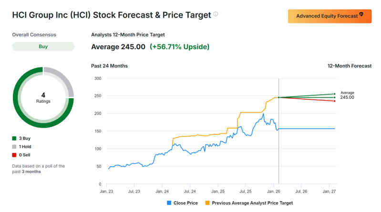Click the premium shield icon on Advanced Equity Forecast

click(x=361, y=16)
